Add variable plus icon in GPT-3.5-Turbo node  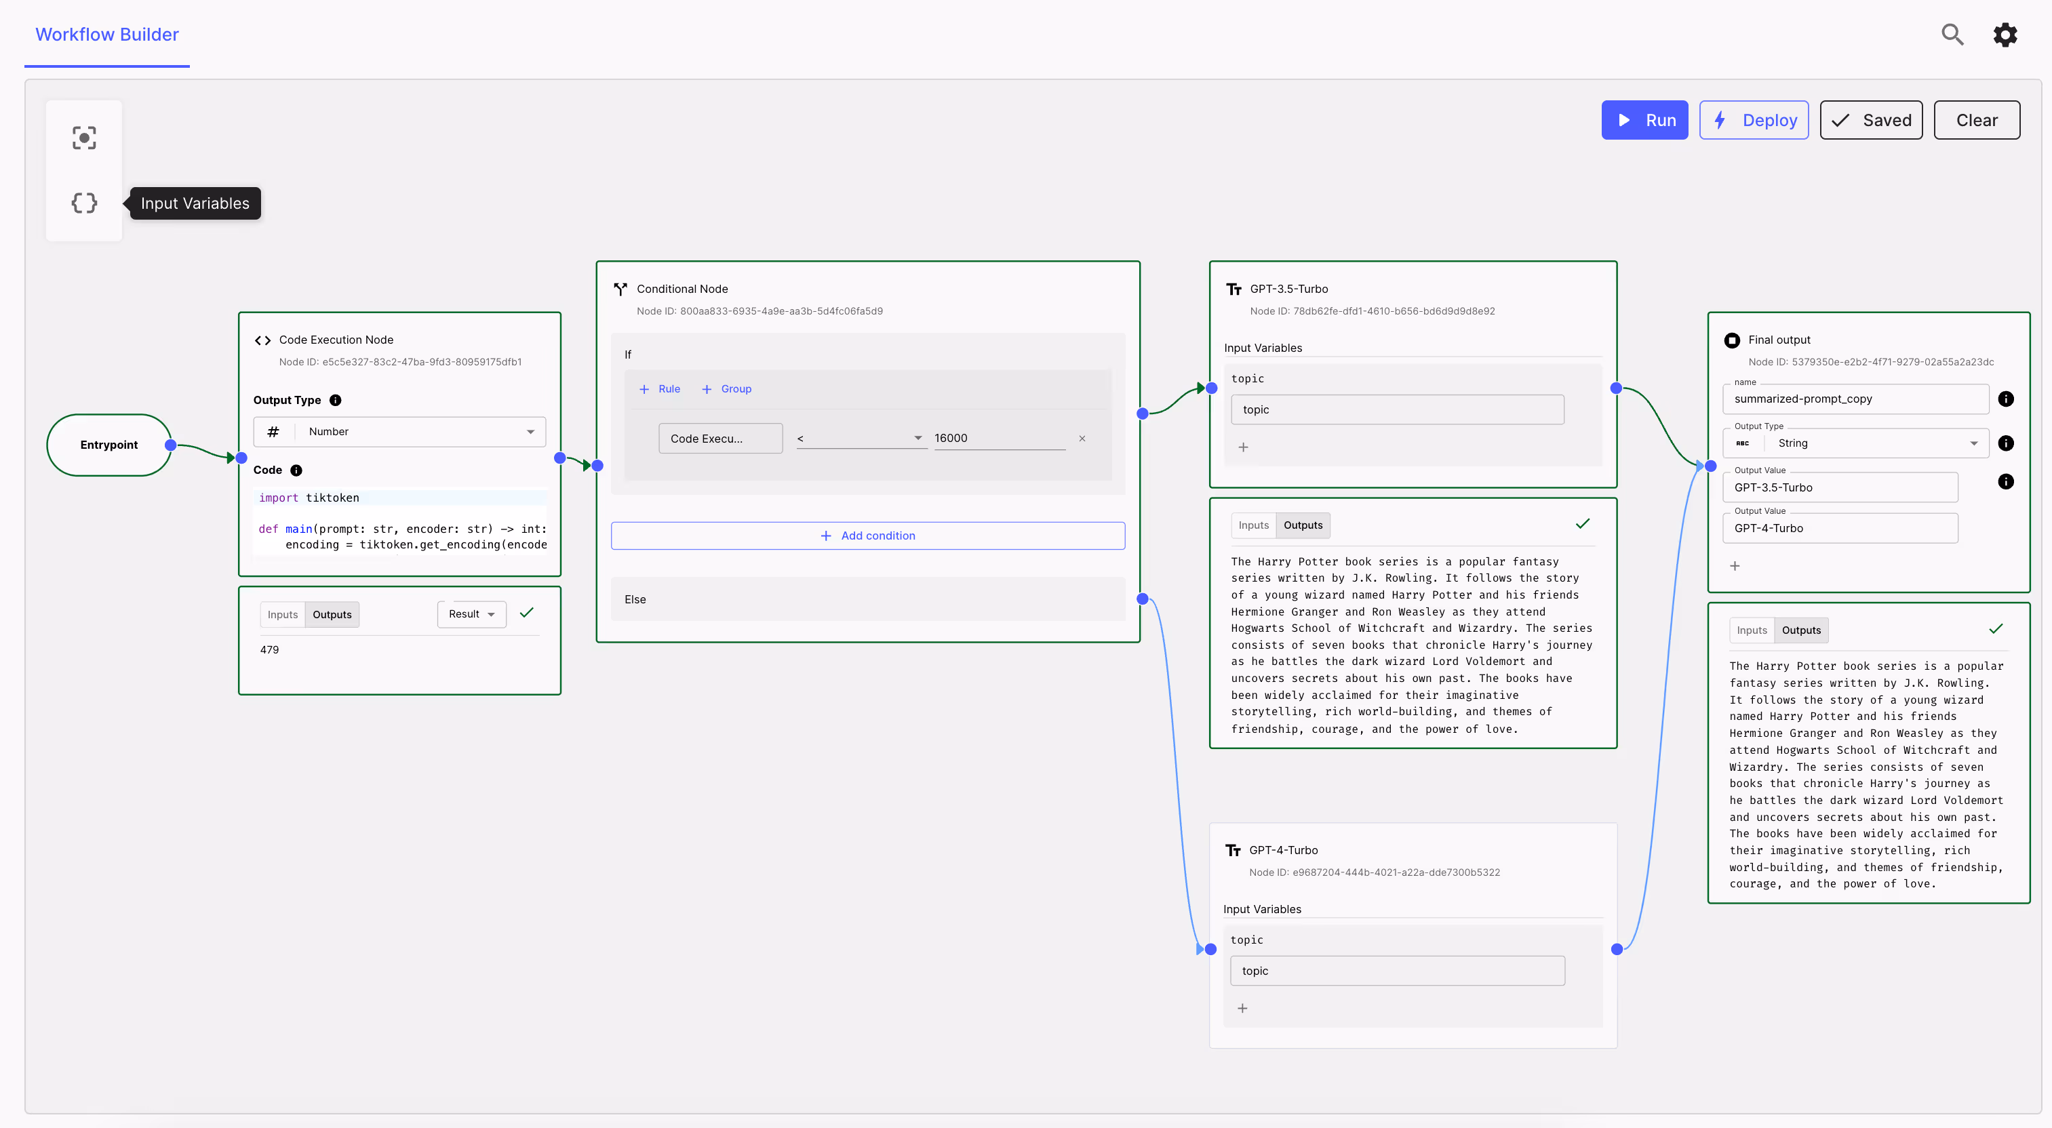(x=1243, y=447)
